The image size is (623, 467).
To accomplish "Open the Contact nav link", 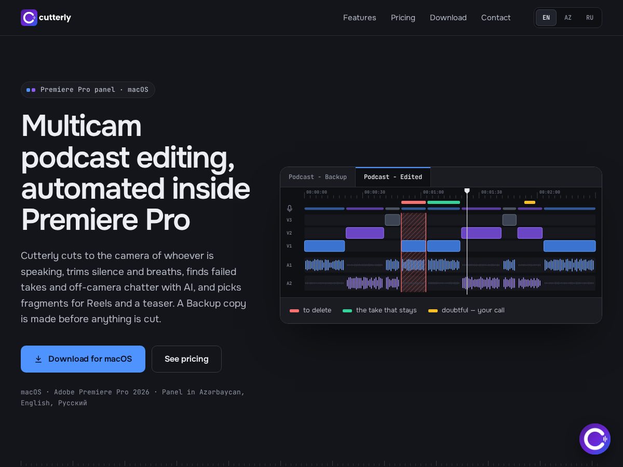I will (496, 18).
